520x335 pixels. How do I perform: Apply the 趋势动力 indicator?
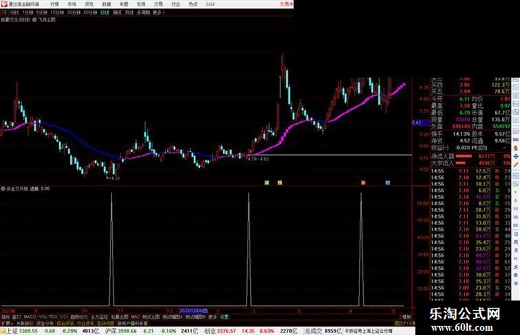[x=79, y=317]
